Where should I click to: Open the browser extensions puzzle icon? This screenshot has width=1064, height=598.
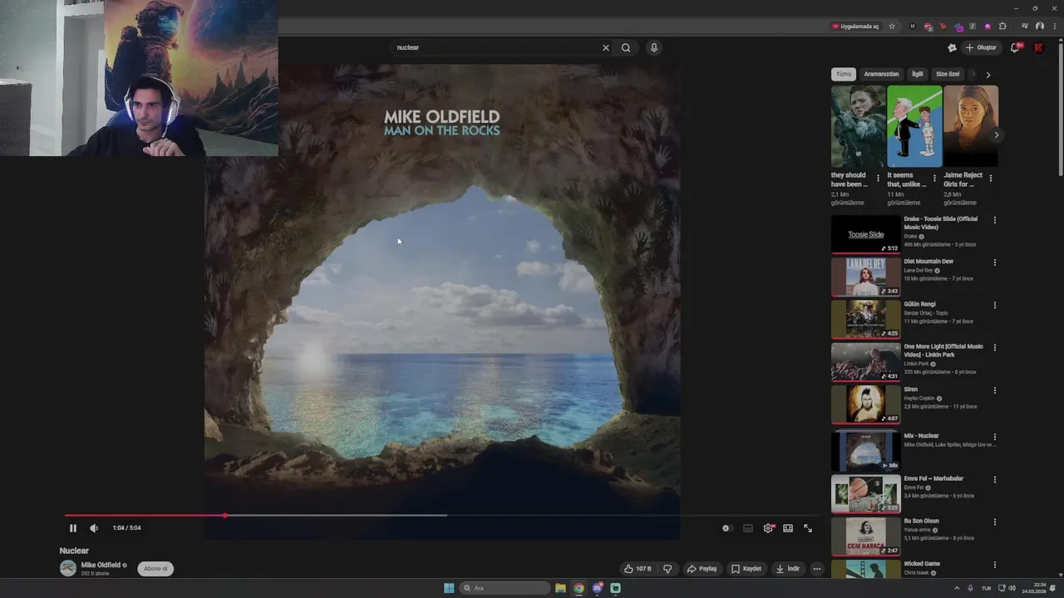click(x=1002, y=26)
